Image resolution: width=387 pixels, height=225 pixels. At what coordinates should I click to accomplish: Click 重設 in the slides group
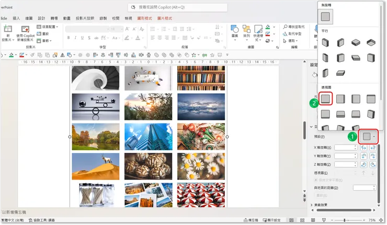click(x=43, y=33)
